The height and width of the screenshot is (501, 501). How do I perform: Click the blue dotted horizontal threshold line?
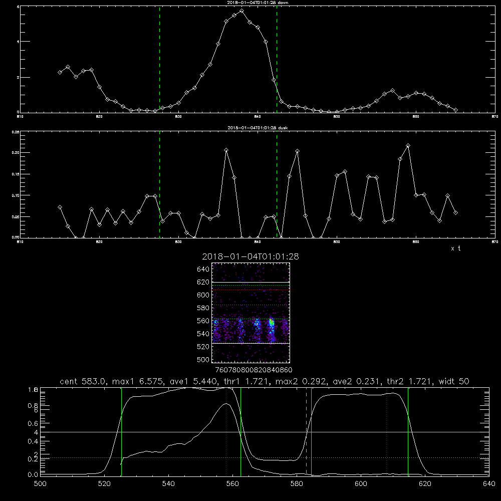tap(265, 457)
